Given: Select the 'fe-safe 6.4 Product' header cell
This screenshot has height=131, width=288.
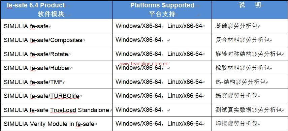Looking at the screenshot, I should (56, 9).
